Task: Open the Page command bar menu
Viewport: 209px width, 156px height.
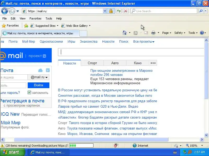Action: 167,33
